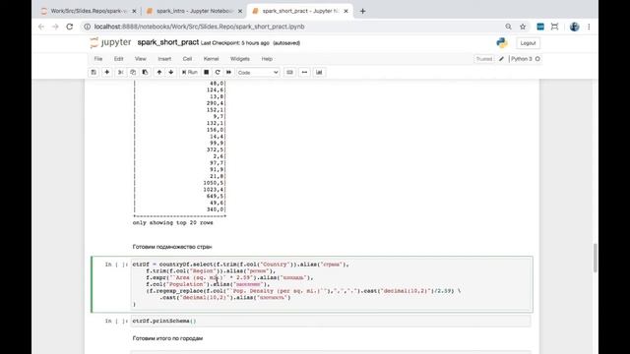Rename notebook title spark_short_pract
This screenshot has height=354, width=630.
click(168, 42)
